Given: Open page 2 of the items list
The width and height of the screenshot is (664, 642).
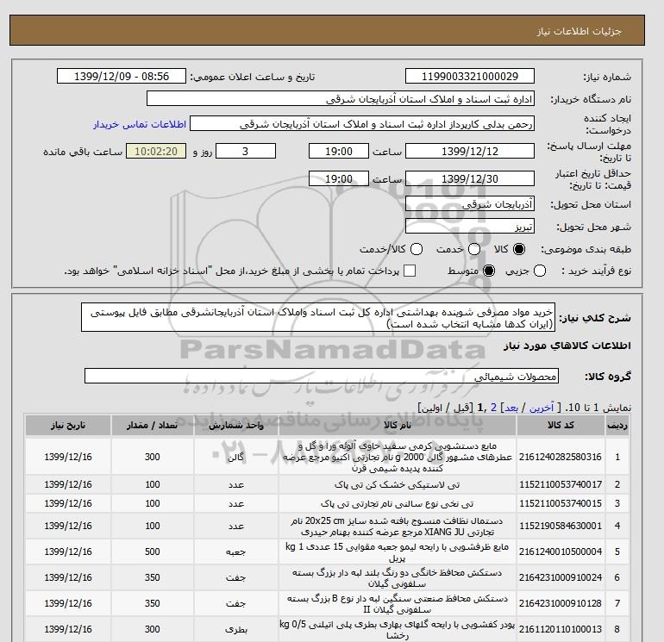Looking at the screenshot, I should pos(493,408).
